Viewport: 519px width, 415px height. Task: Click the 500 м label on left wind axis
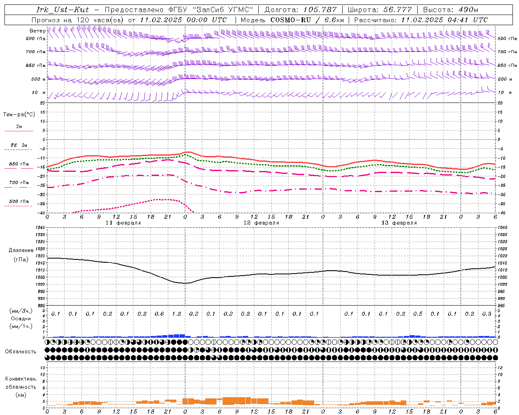click(39, 79)
